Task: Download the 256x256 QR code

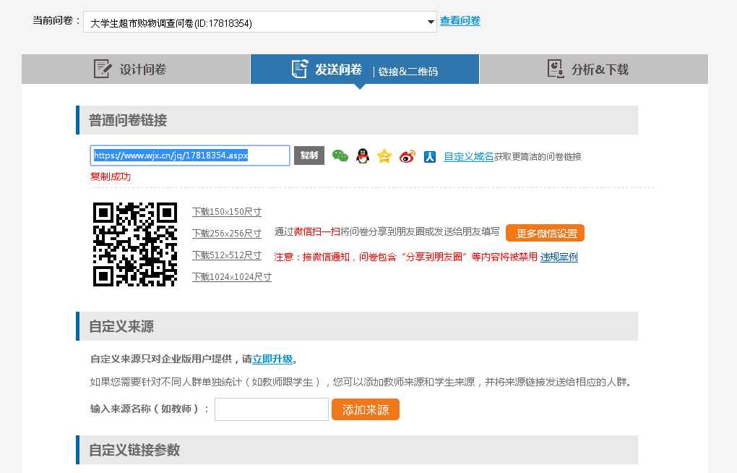Action: (227, 234)
